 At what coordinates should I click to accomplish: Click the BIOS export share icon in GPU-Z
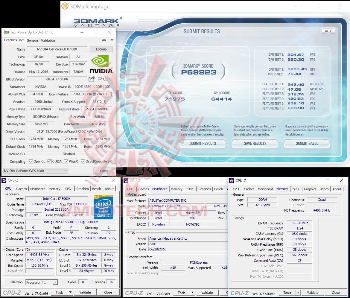(92, 79)
